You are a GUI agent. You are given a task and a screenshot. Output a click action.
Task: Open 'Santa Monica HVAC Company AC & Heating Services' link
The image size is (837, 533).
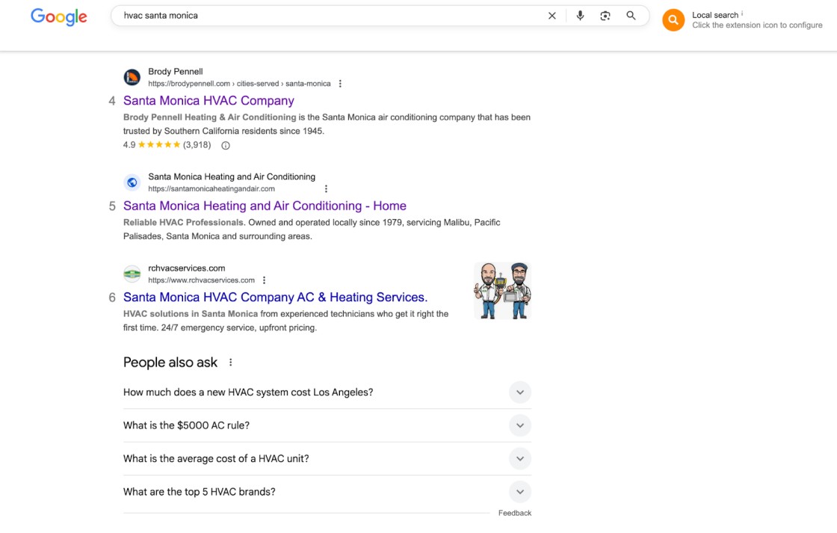pos(276,297)
